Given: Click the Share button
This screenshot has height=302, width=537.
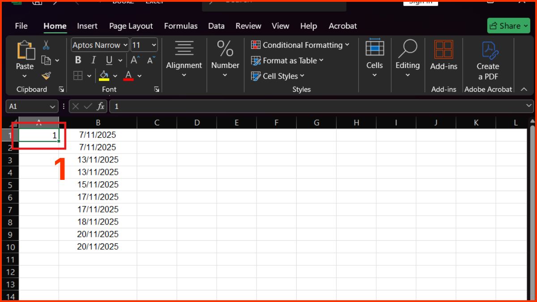Looking at the screenshot, I should 508,26.
